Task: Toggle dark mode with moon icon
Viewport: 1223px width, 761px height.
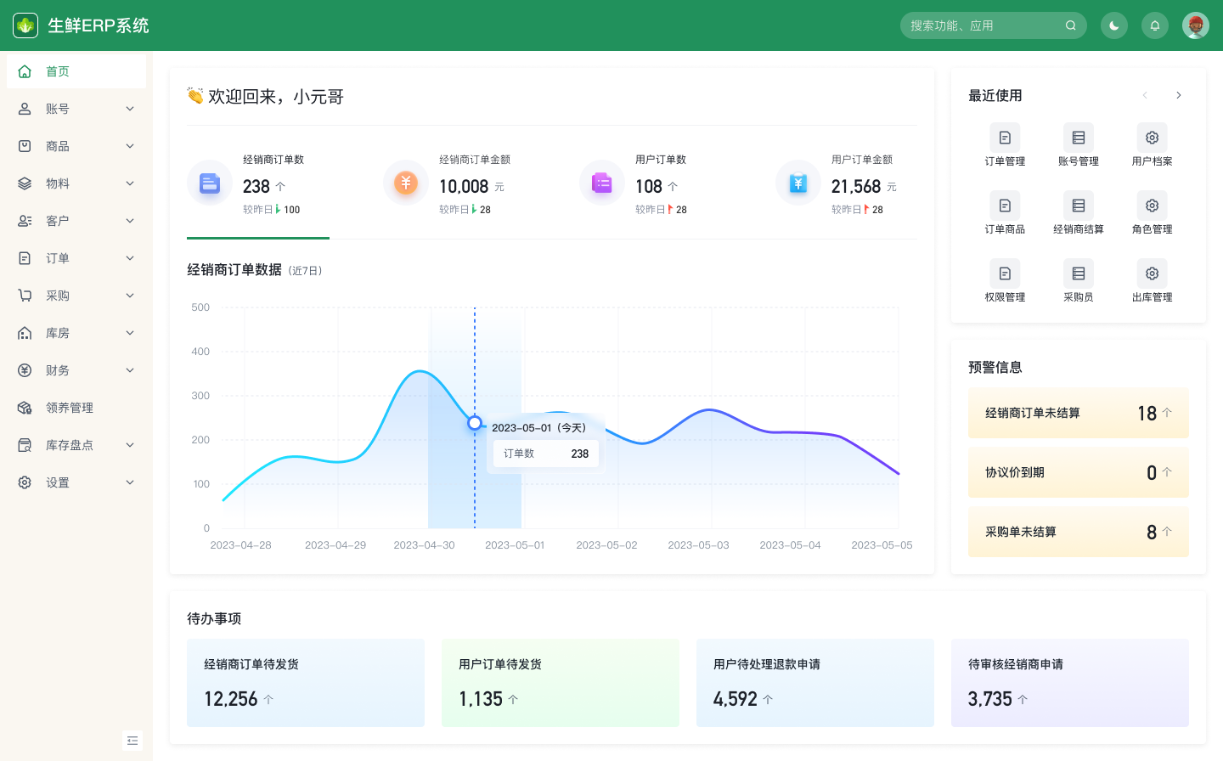Action: (1114, 25)
